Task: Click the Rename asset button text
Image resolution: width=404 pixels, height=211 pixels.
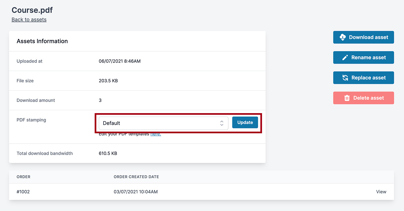Action: pyautogui.click(x=369, y=58)
